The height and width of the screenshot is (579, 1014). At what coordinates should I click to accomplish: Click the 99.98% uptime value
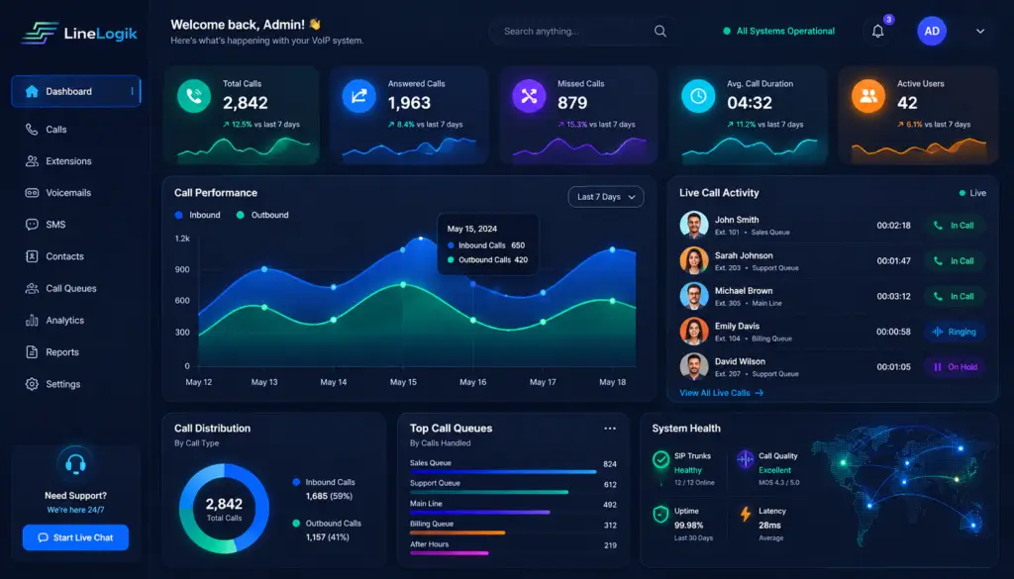click(689, 526)
